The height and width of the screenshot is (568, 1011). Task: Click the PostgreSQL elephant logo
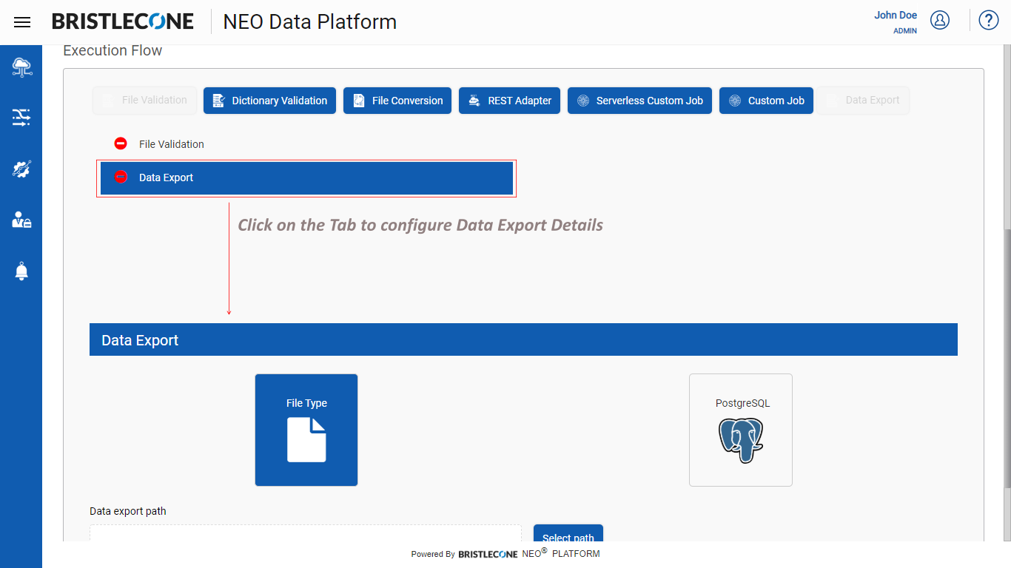click(741, 441)
